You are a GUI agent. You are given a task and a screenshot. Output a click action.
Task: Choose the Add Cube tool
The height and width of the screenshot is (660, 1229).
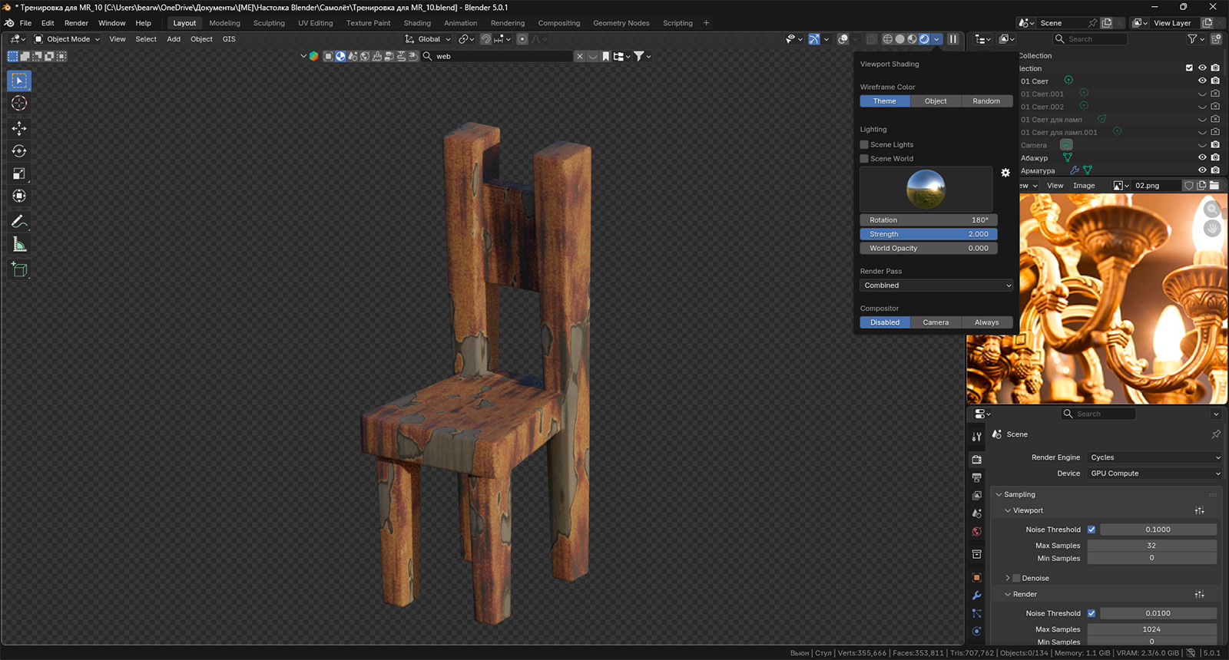19,269
